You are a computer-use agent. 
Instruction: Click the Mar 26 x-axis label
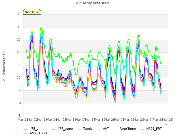click(x=168, y=120)
